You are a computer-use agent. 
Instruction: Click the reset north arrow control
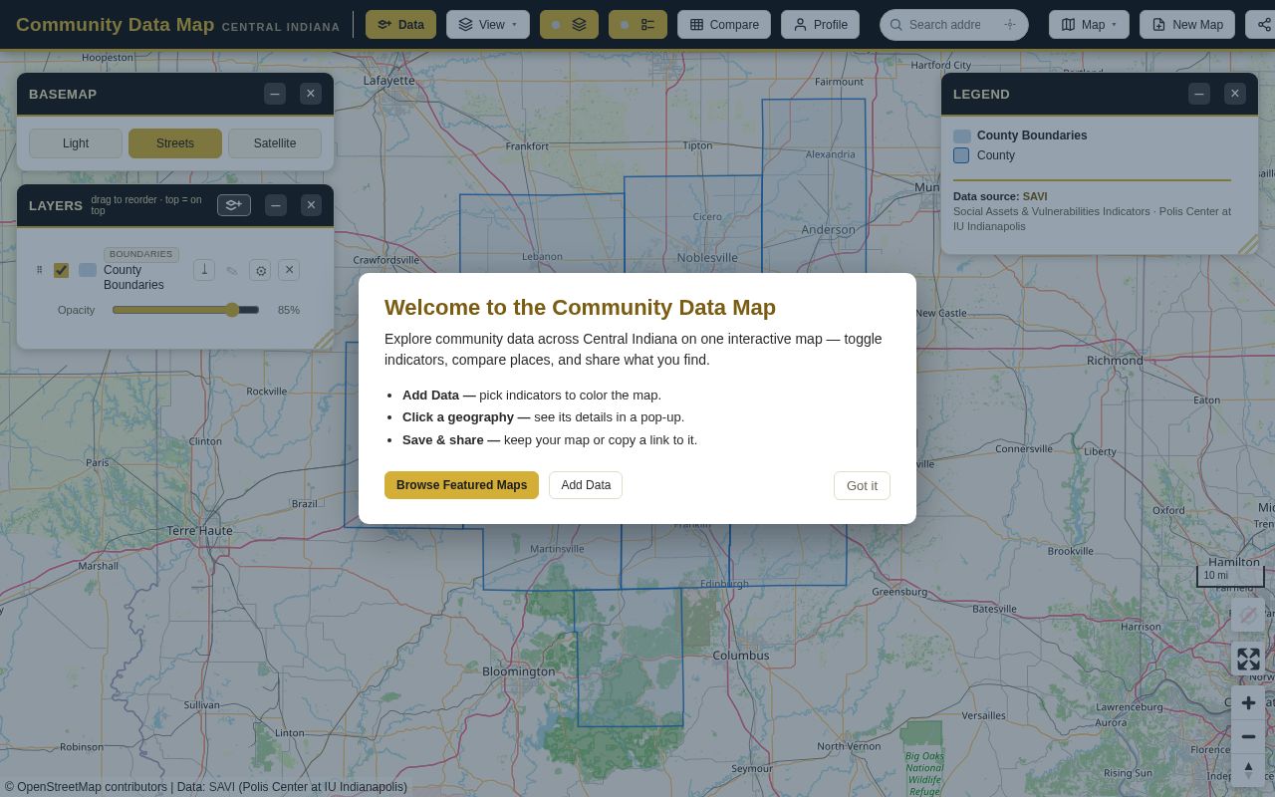point(1248,769)
